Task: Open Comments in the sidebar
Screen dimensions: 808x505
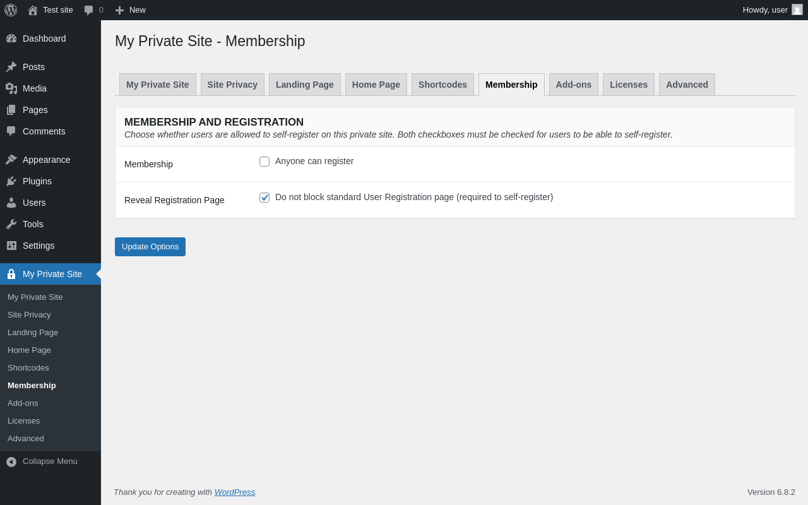Action: pyautogui.click(x=50, y=131)
